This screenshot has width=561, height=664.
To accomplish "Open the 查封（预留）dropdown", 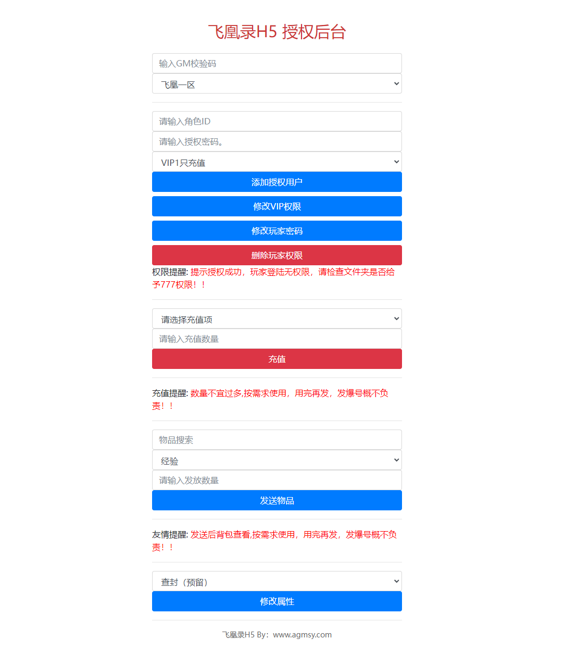I will (x=277, y=582).
